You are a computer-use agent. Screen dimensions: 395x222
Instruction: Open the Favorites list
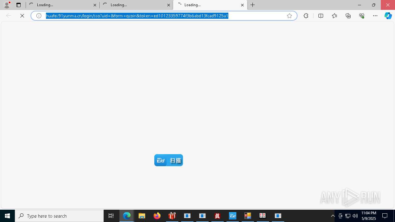(335, 16)
